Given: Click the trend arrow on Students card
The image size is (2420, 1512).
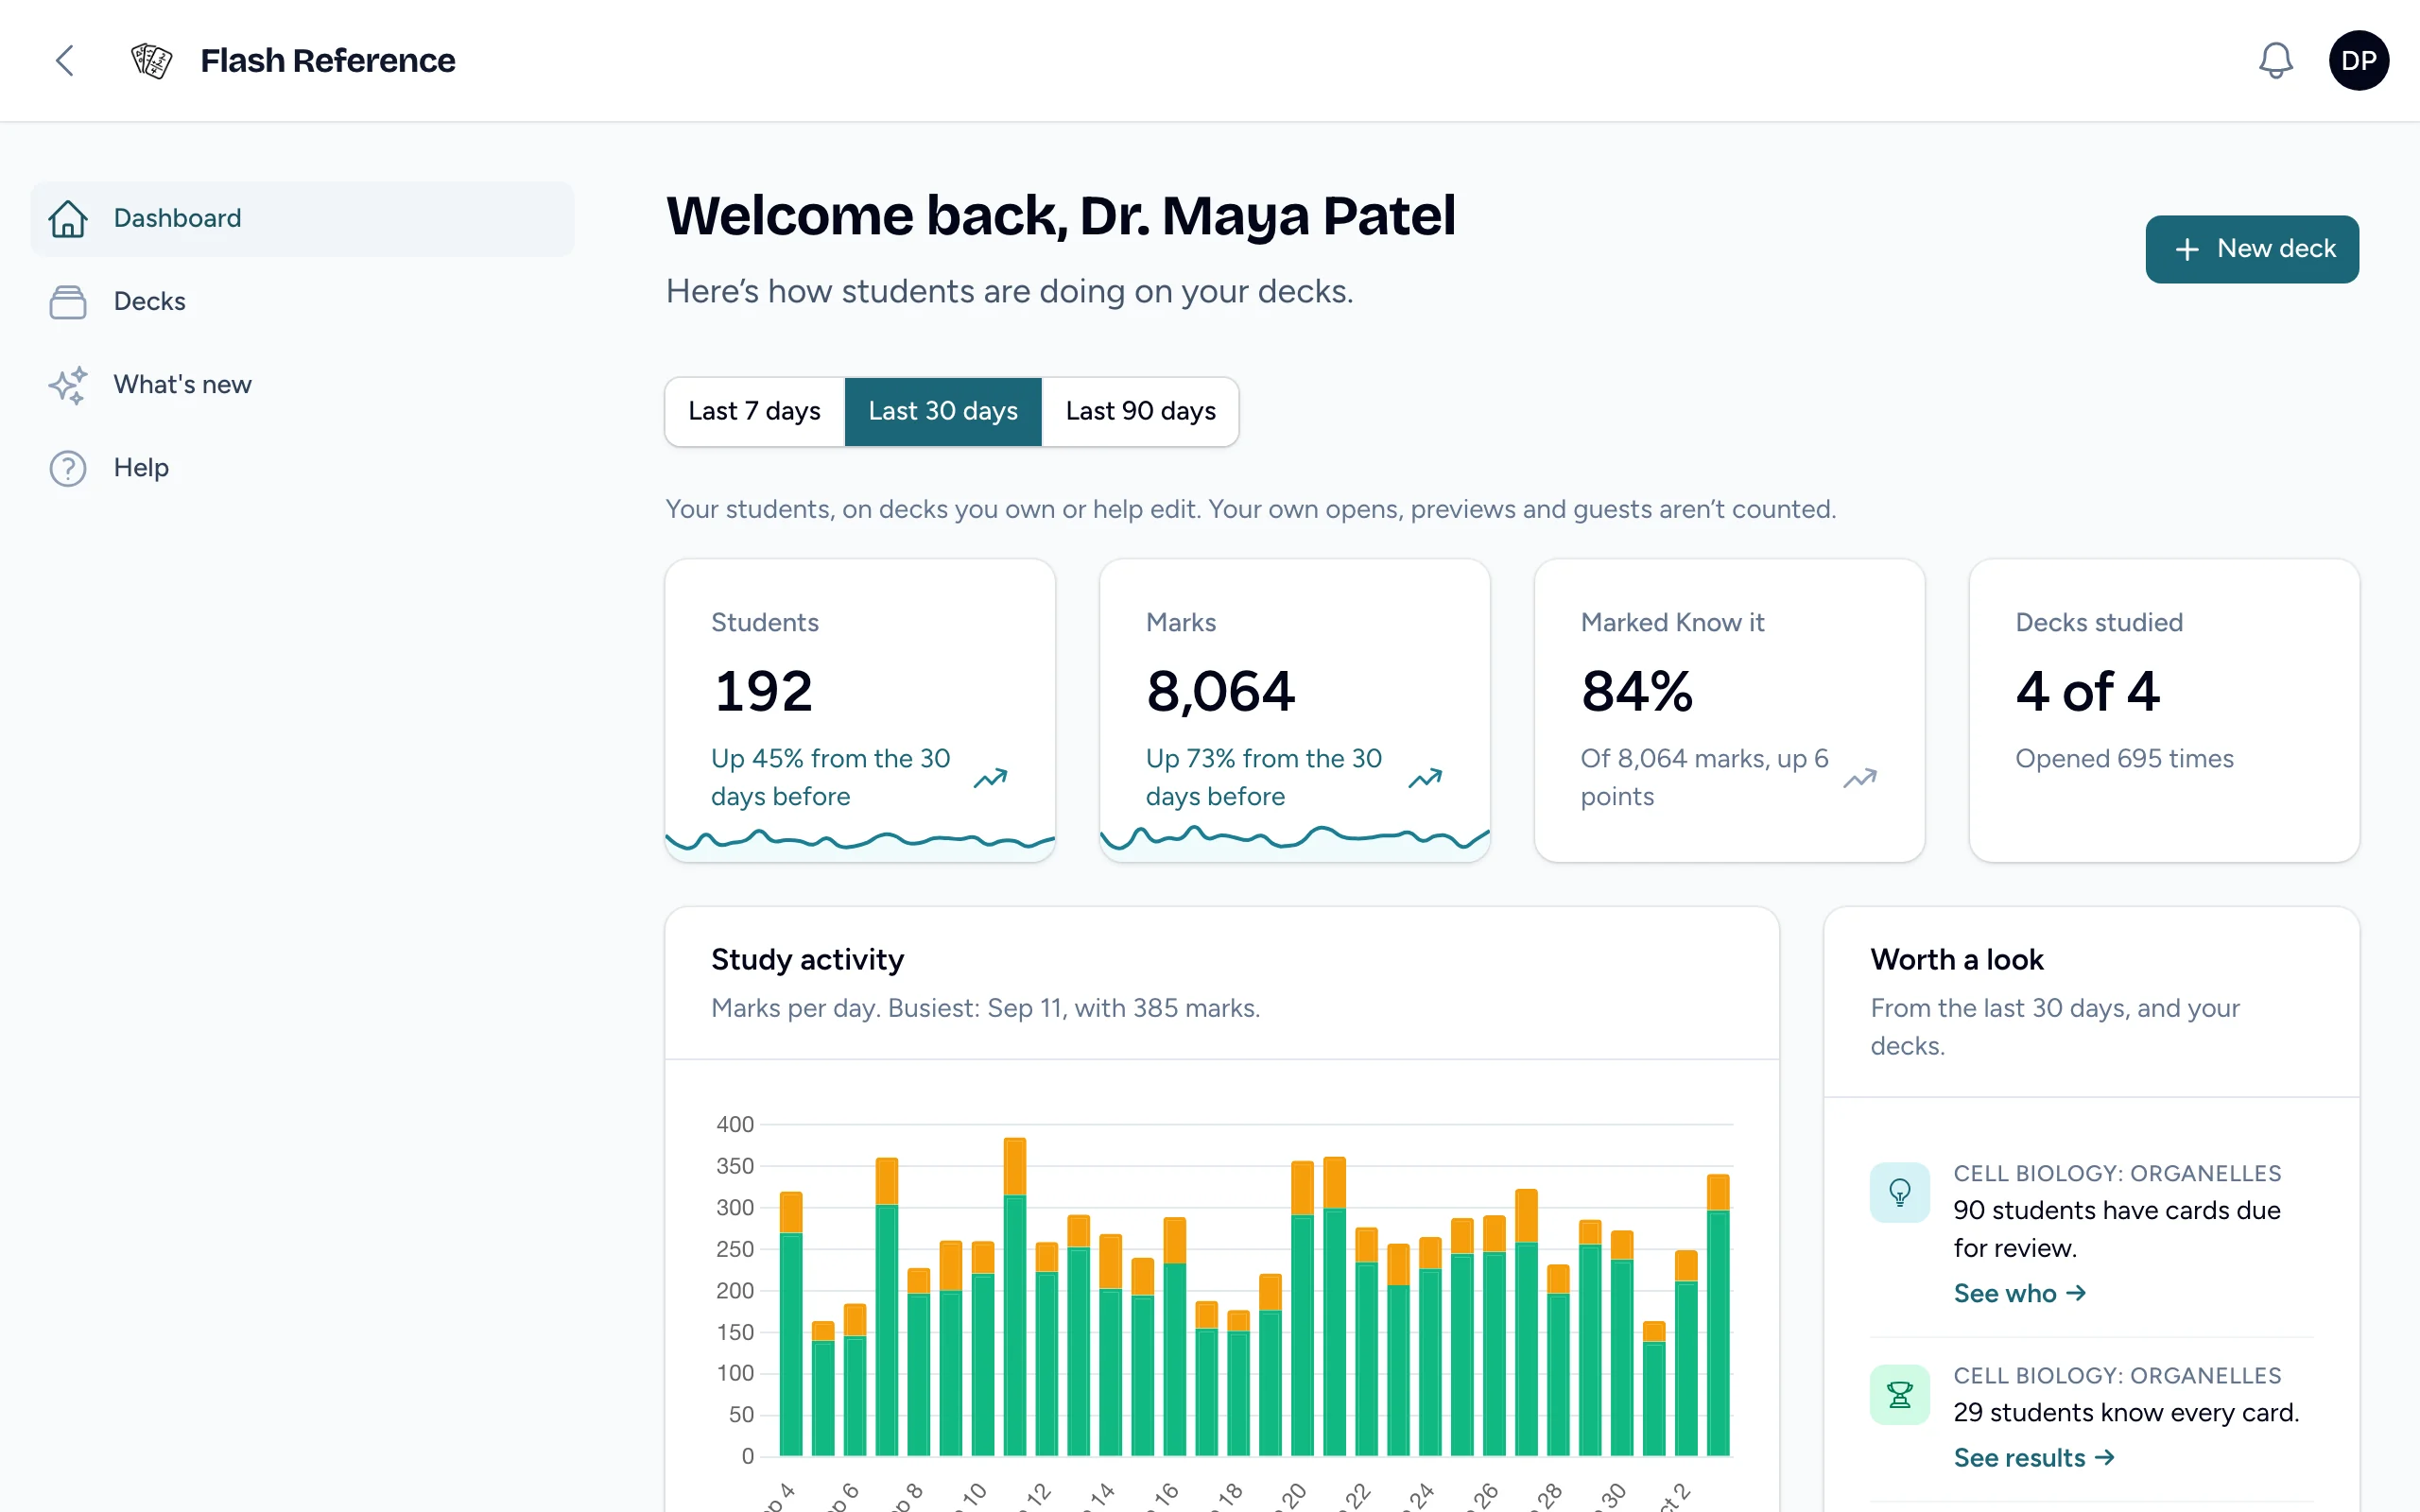Looking at the screenshot, I should point(990,778).
